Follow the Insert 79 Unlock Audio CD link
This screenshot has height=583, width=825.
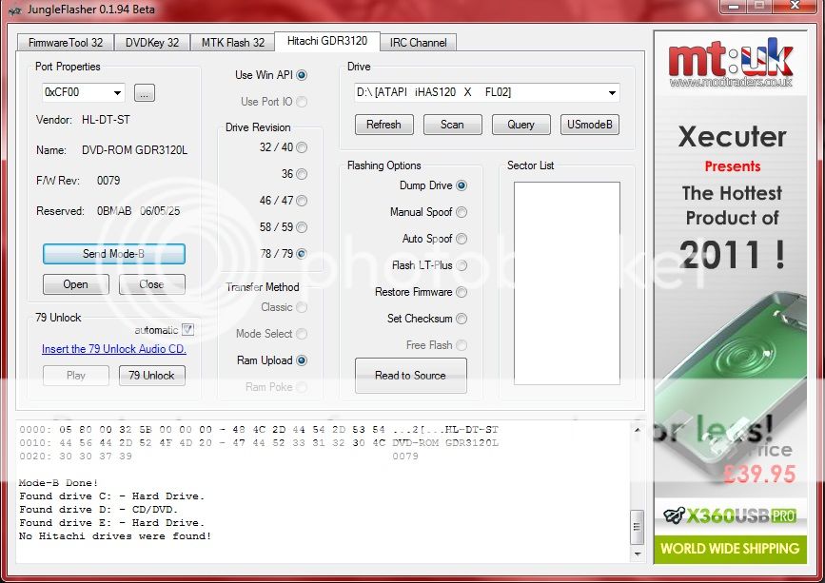(114, 349)
